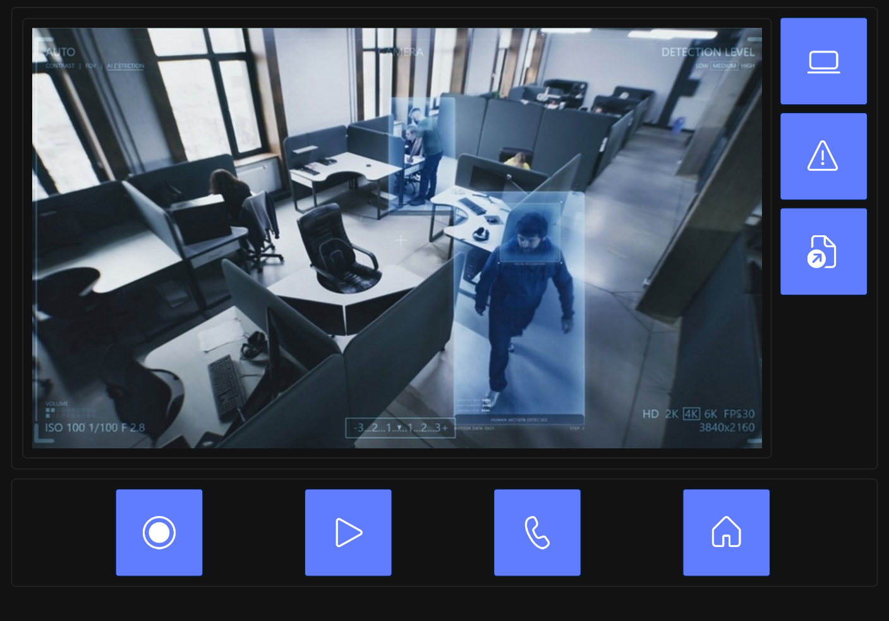Viewport: 889px width, 621px height.
Task: Click the phone call button
Action: 537,532
